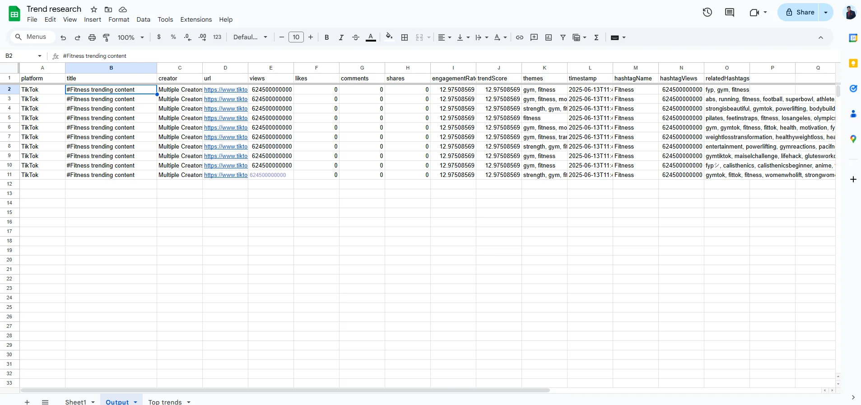Click the font size field
The image size is (861, 405).
[x=296, y=37]
